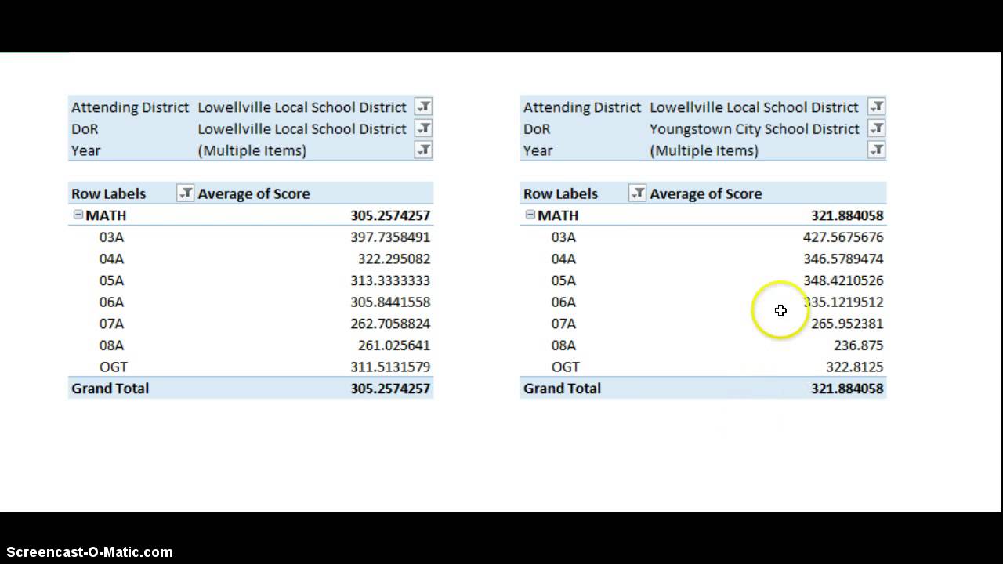Select right table Year value (Multiple Items)
This screenshot has width=1003, height=564.
coord(704,150)
